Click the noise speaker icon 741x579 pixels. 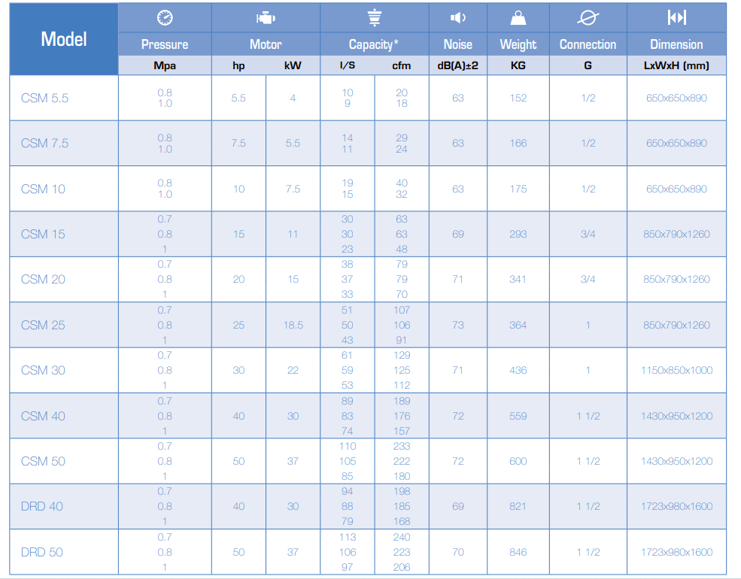pyautogui.click(x=458, y=18)
